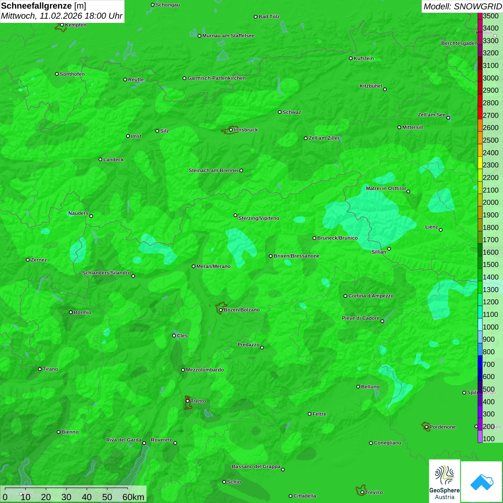503x503 pixels.
Task: Click the Schlanders/Silandro label
Action: pos(106,273)
